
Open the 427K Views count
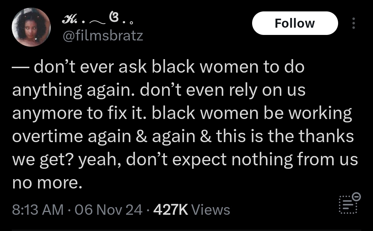click(x=191, y=210)
